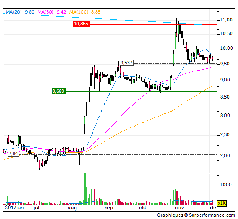Screen dimensions: 238x219
Task: Click the 9,00 price axis tick
Action: pyautogui.click(x=224, y=80)
